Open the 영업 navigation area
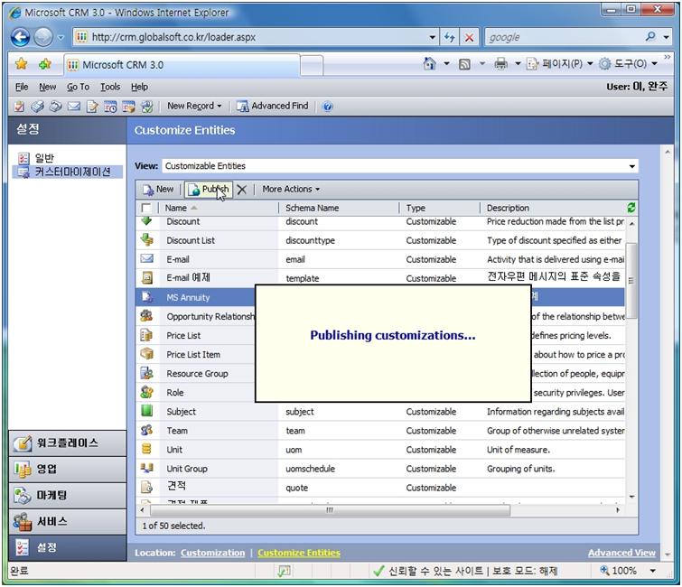 click(x=68, y=470)
